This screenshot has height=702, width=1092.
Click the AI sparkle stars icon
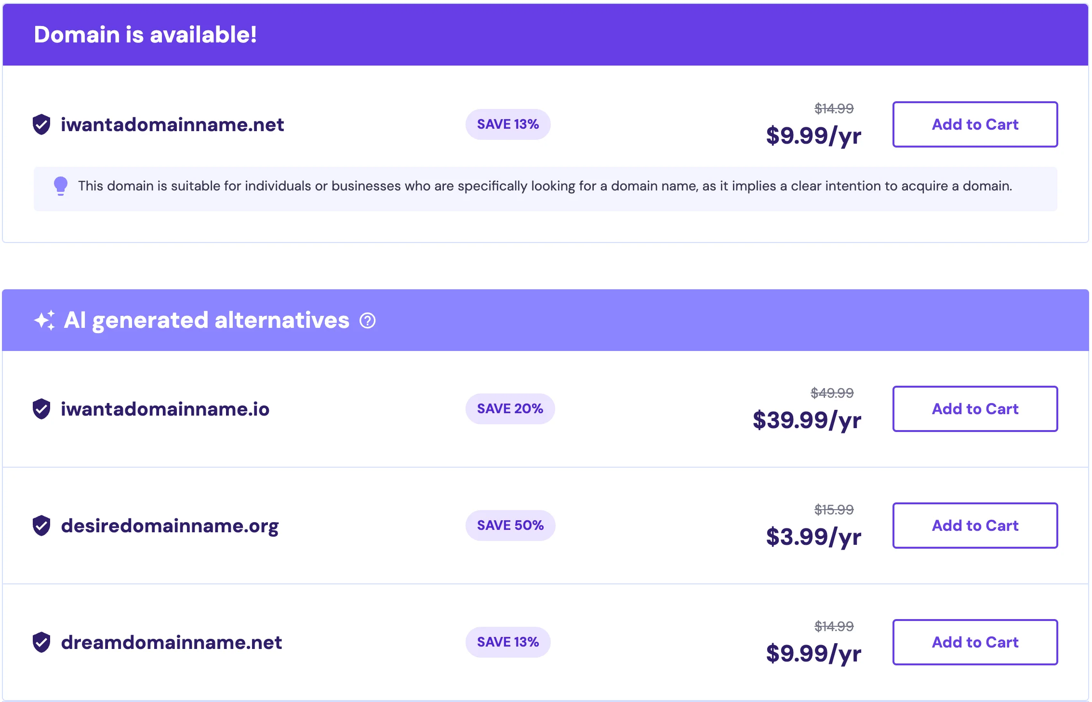click(45, 321)
